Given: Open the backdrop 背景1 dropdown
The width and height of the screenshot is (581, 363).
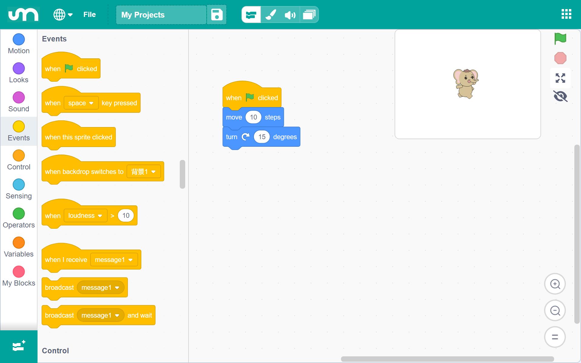Looking at the screenshot, I should [144, 172].
